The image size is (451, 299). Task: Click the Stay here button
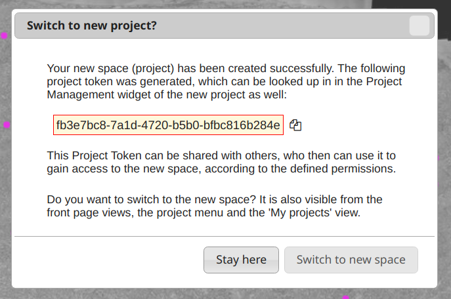(x=241, y=260)
